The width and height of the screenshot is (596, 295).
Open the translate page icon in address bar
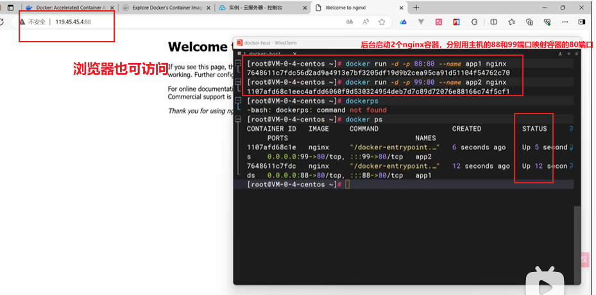[350, 22]
